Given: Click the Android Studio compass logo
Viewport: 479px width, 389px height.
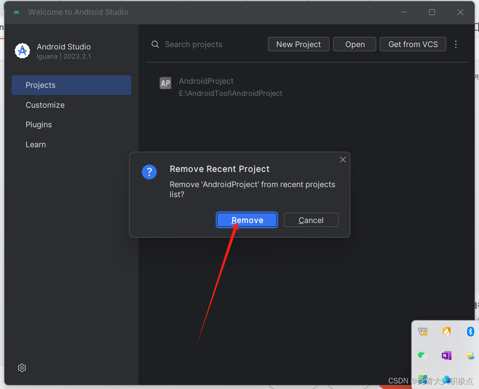Looking at the screenshot, I should coord(22,51).
